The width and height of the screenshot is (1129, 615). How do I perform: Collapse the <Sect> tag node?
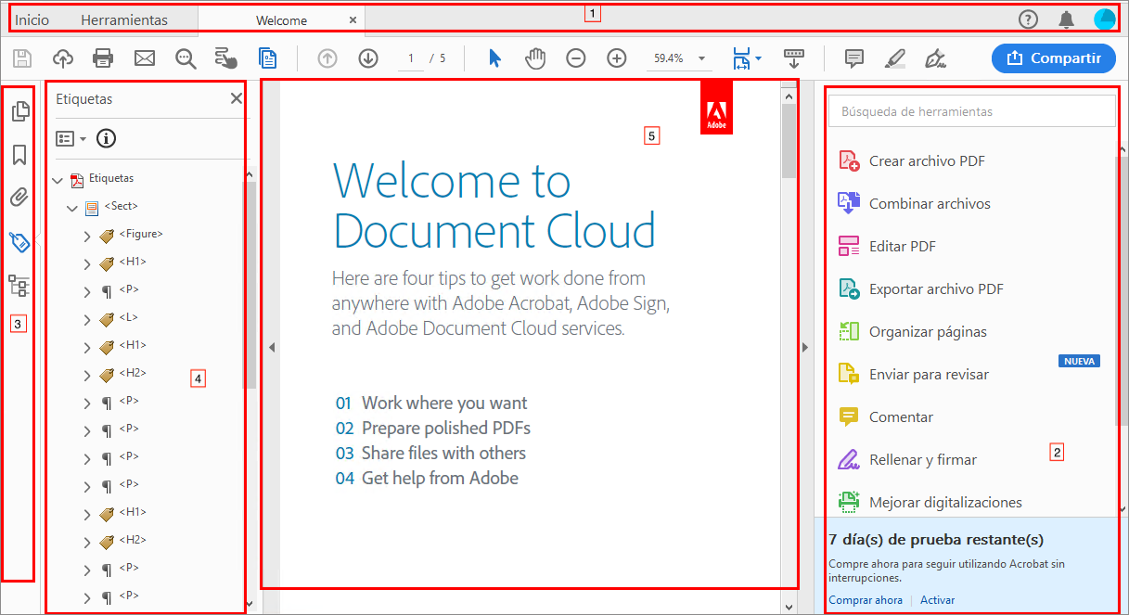(72, 208)
